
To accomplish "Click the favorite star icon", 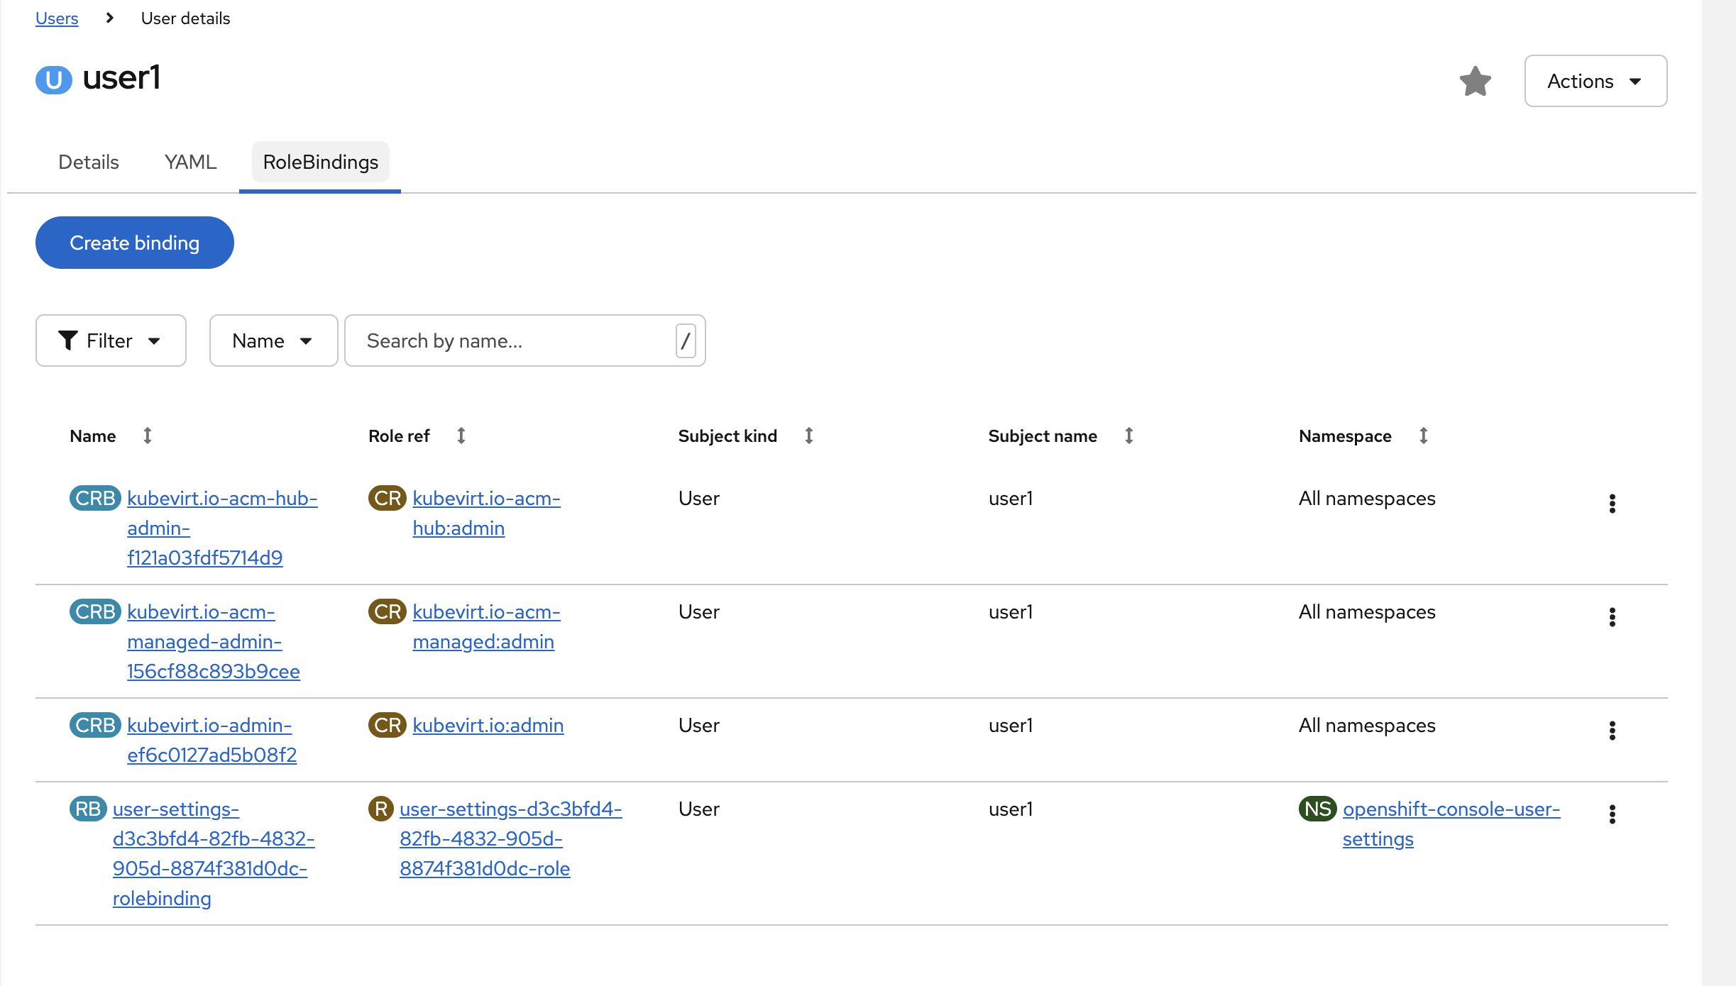I will [x=1475, y=81].
